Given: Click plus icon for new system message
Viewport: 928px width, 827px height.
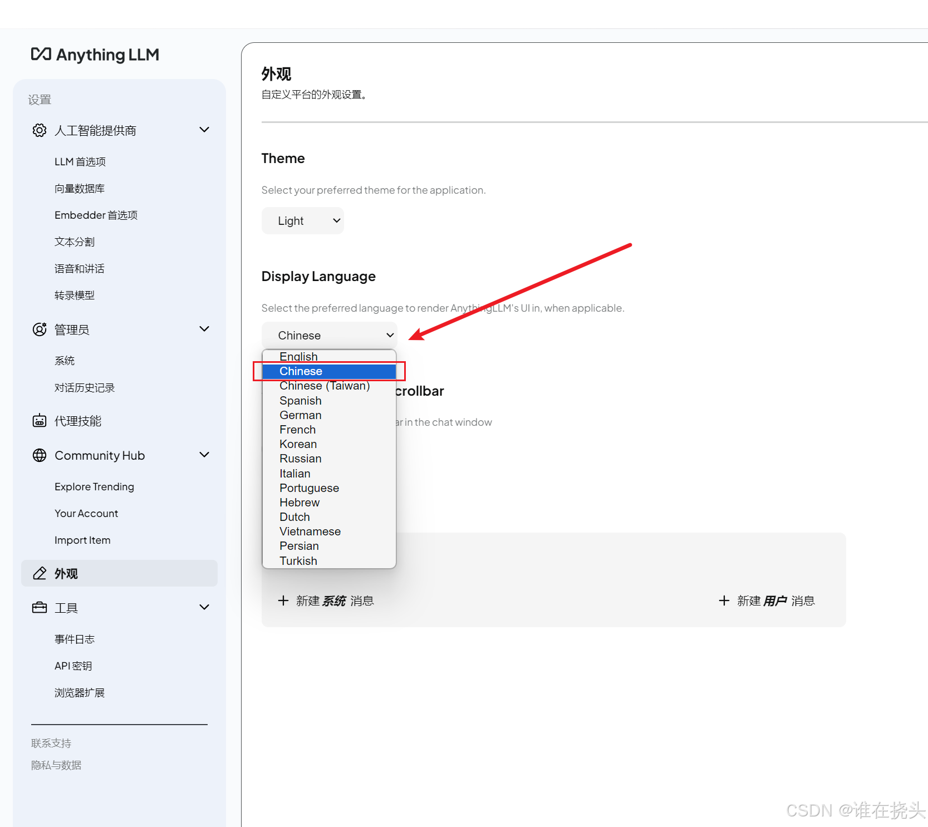Looking at the screenshot, I should tap(283, 600).
